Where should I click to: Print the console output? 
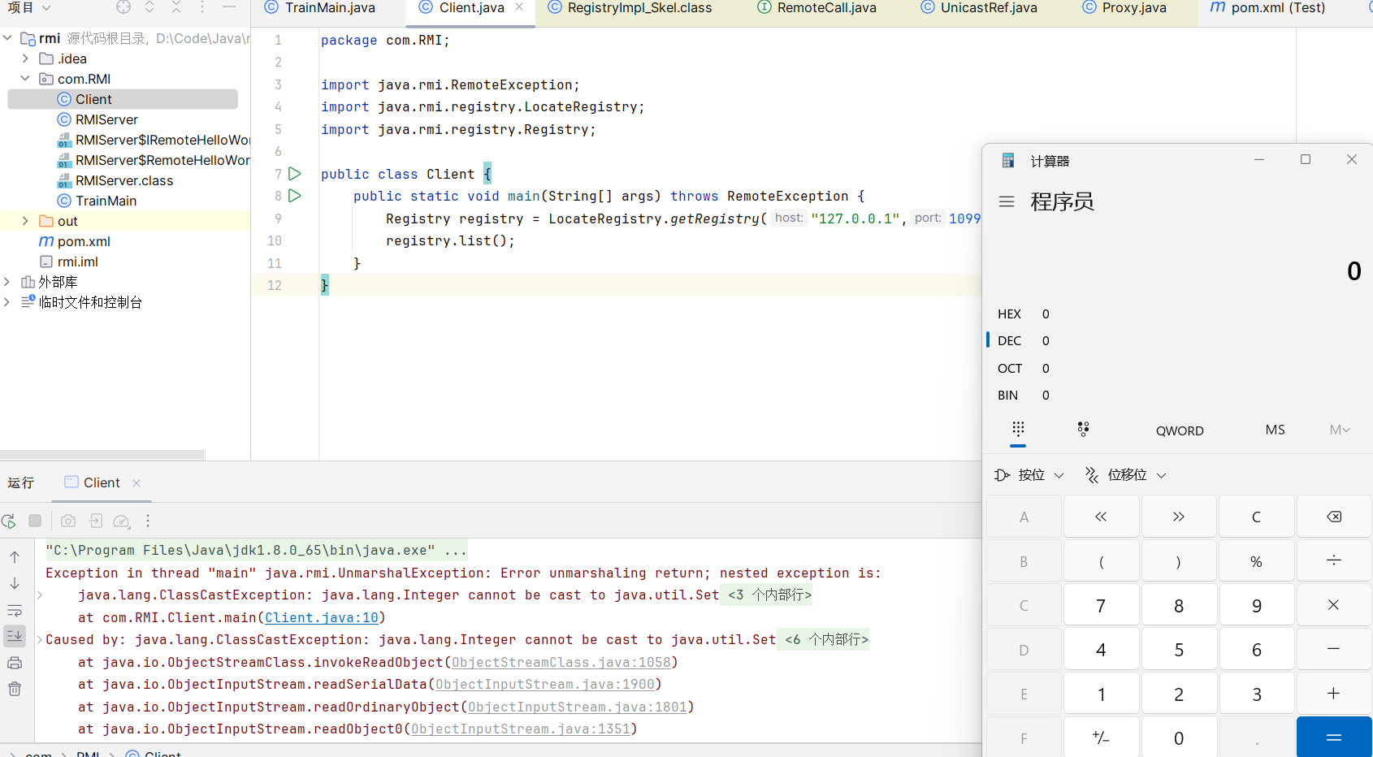(15, 663)
